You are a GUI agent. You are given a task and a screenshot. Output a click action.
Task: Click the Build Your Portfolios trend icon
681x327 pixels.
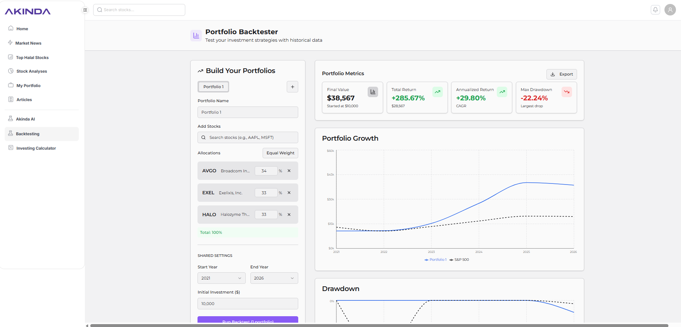tap(200, 71)
